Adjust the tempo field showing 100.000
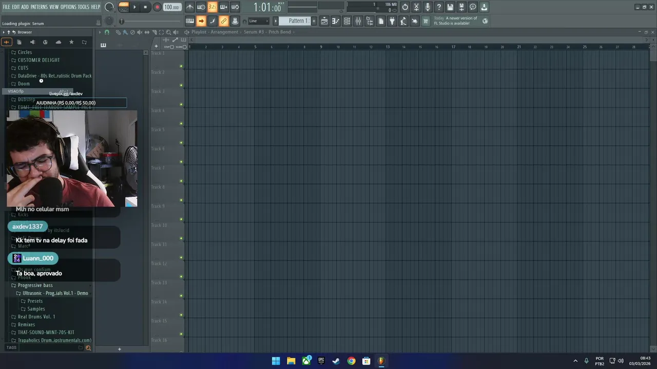 point(172,7)
